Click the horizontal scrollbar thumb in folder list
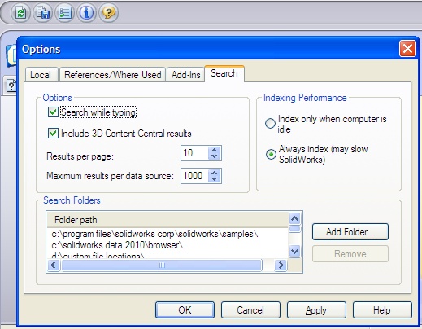This screenshot has height=329, width=422. pyautogui.click(x=162, y=265)
